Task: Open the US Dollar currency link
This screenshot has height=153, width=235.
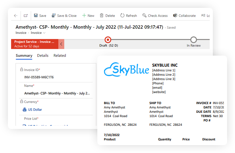Action: [35, 110]
